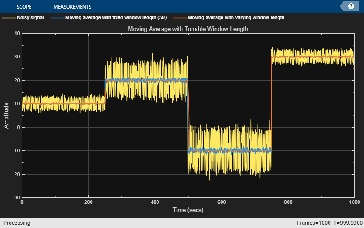Image resolution: width=364 pixels, height=228 pixels.
Task: Click the 1000 tick on time axis
Action: (x=354, y=202)
